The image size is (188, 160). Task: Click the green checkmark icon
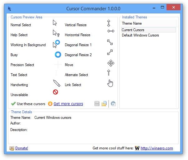(x=13, y=104)
